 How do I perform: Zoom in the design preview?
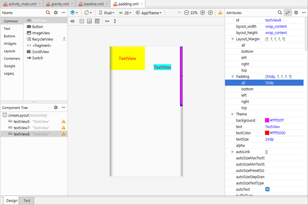tap(203, 13)
